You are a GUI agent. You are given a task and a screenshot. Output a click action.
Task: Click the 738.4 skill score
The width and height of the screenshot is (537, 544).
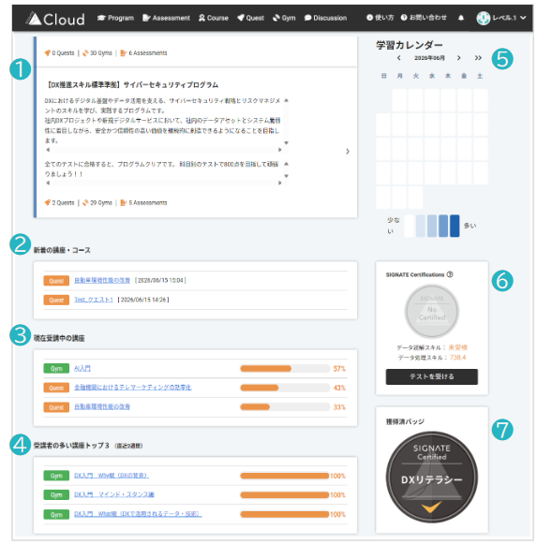pyautogui.click(x=457, y=358)
